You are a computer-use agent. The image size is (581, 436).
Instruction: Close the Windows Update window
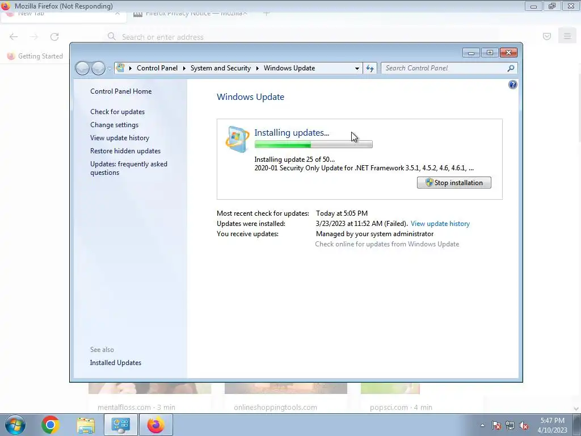pos(508,53)
